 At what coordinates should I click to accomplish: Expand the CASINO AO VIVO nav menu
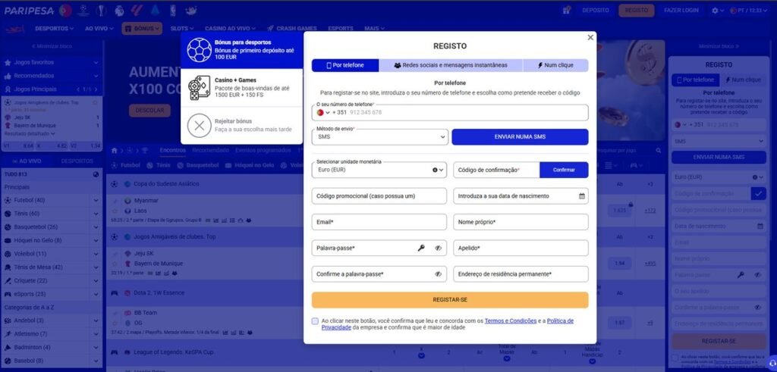[x=232, y=29]
